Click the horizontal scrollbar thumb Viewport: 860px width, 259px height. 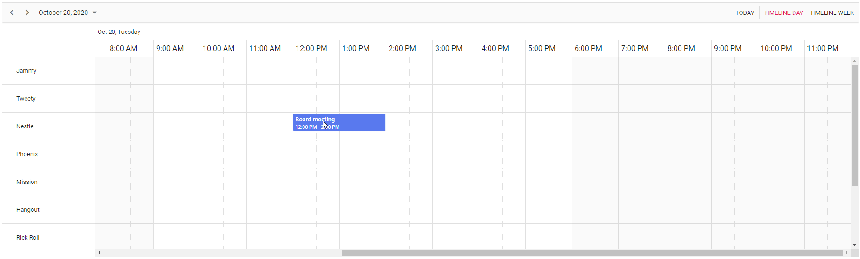coord(592,253)
